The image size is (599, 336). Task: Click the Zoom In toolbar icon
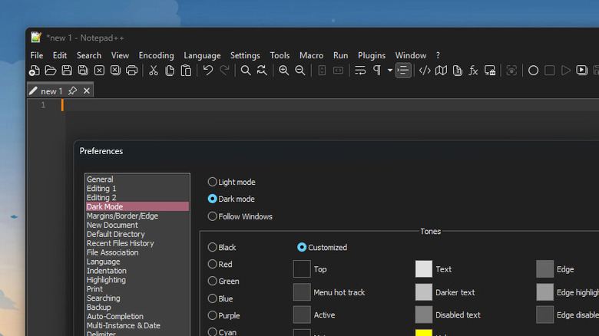click(284, 71)
